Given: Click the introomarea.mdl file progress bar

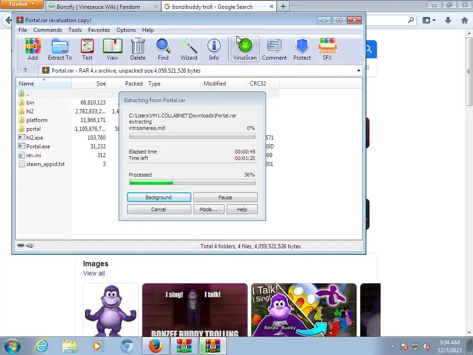Looking at the screenshot, I should 192,136.
